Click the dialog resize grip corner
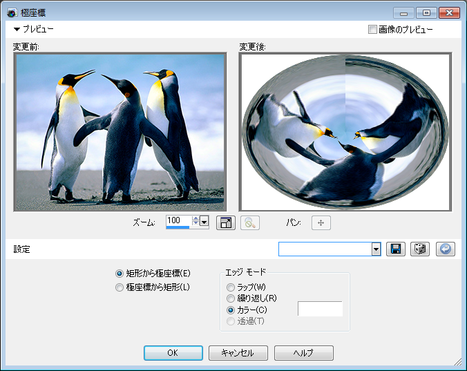Image resolution: width=467 pixels, height=371 pixels. (x=457, y=362)
